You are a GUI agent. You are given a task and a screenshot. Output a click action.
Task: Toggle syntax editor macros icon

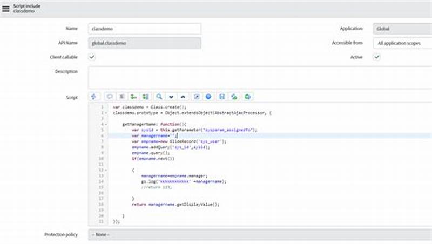94,97
